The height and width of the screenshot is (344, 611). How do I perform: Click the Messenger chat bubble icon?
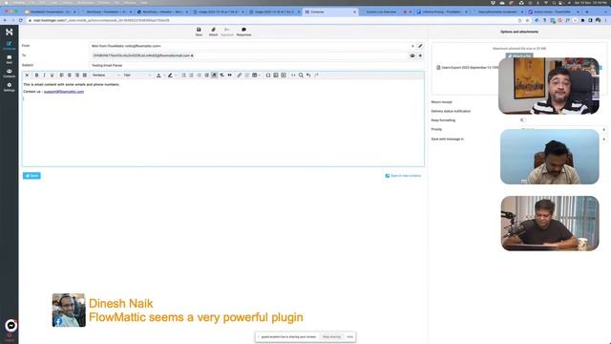11,325
